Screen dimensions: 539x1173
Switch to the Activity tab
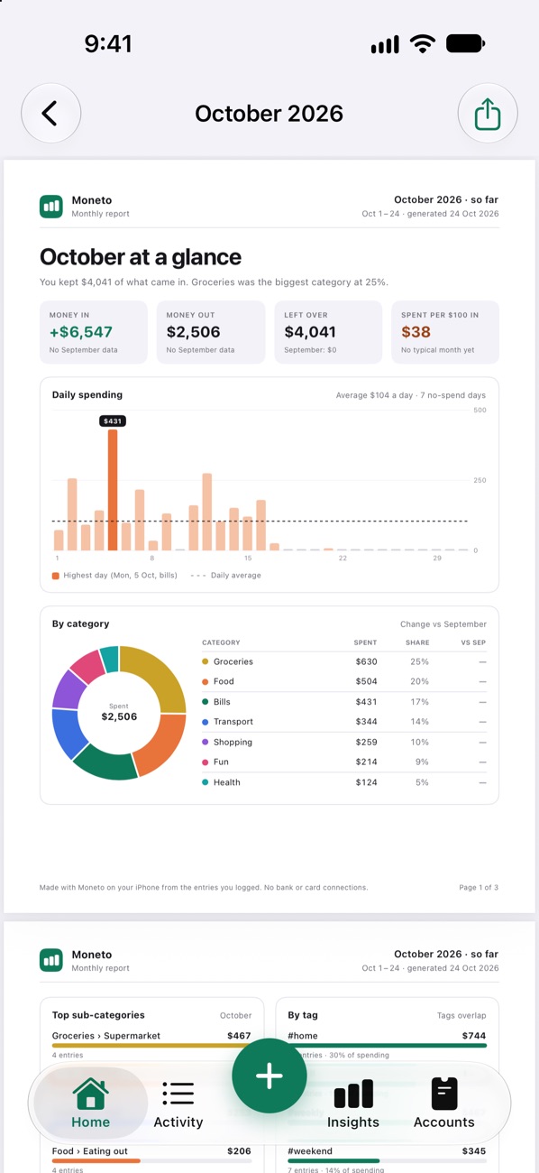[178, 1103]
